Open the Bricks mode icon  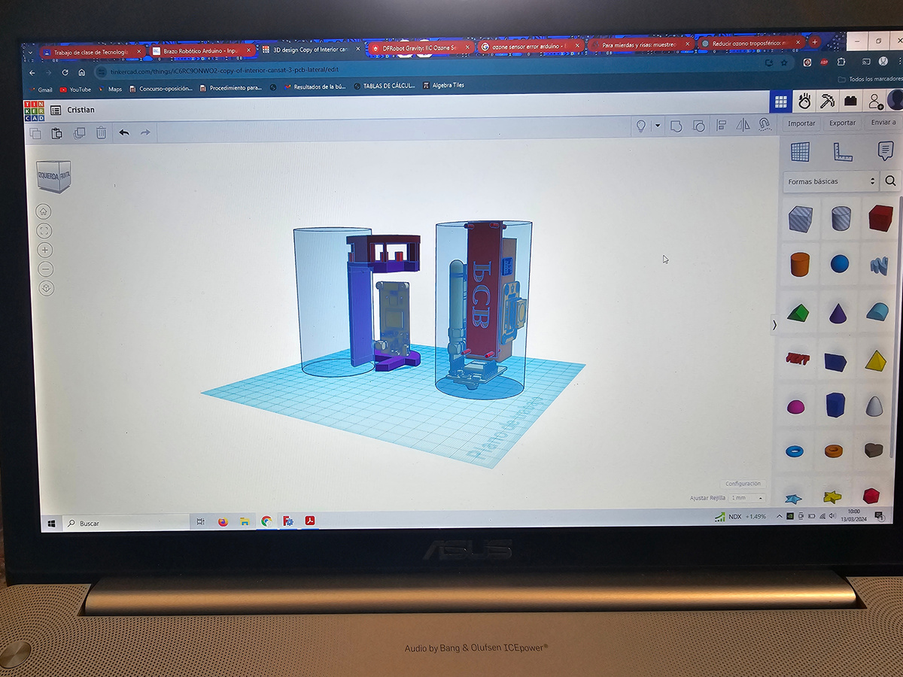click(850, 100)
